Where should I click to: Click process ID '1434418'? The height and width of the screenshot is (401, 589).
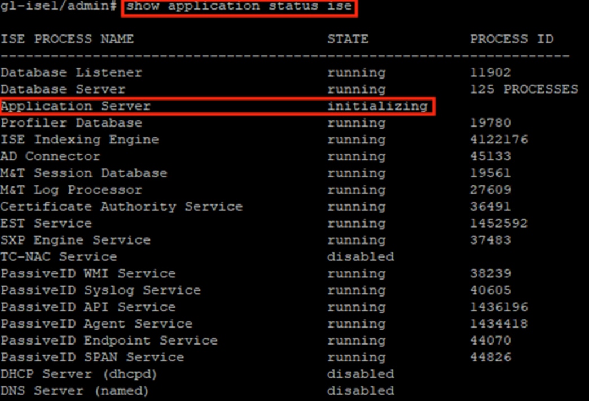(x=499, y=324)
